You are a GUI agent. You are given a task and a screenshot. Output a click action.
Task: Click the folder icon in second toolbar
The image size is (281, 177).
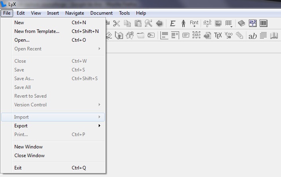click(140, 35)
